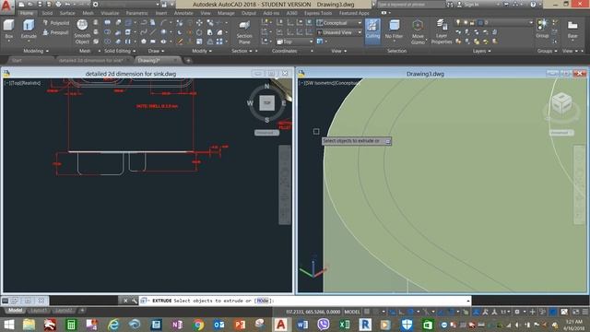Open the Visualize ribbon tab
The image size is (590, 332).
[x=110, y=13]
